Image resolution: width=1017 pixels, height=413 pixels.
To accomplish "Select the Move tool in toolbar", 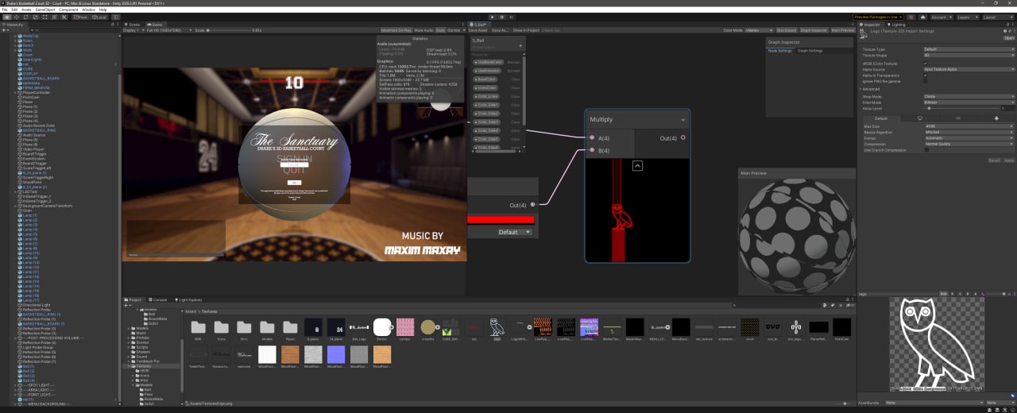I will [x=17, y=17].
